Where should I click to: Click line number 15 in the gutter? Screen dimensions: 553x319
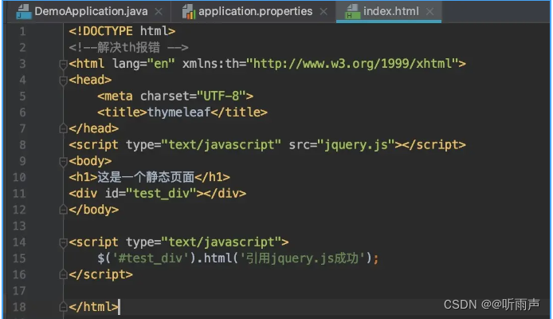pyautogui.click(x=19, y=258)
